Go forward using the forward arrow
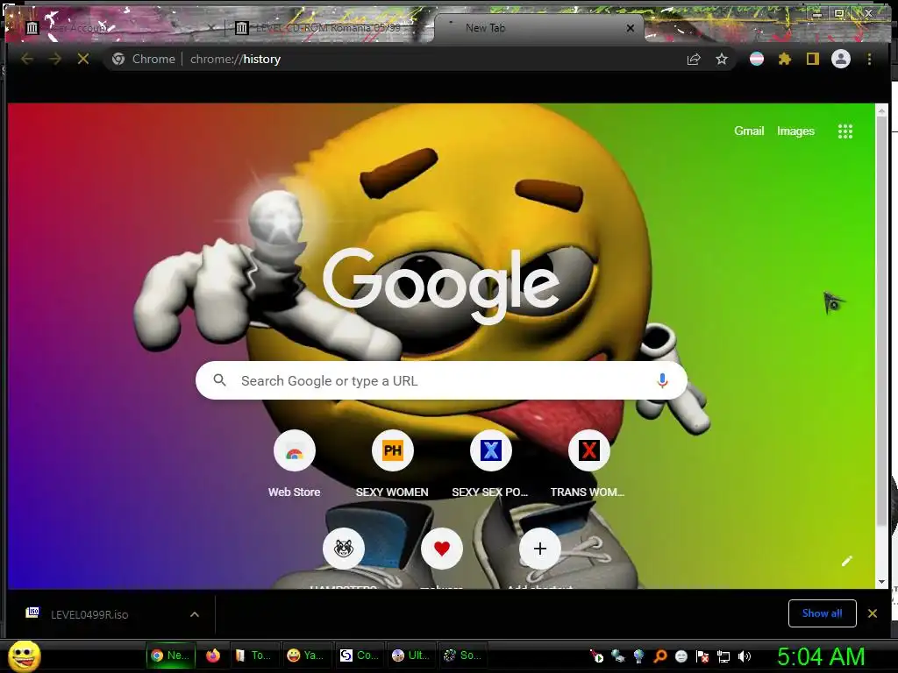 55,59
